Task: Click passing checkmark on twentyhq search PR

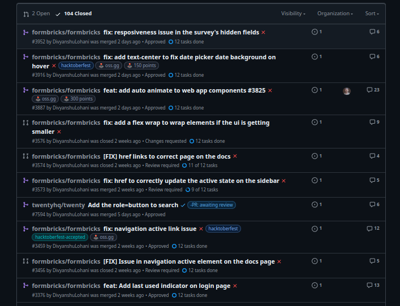Action: pyautogui.click(x=183, y=205)
